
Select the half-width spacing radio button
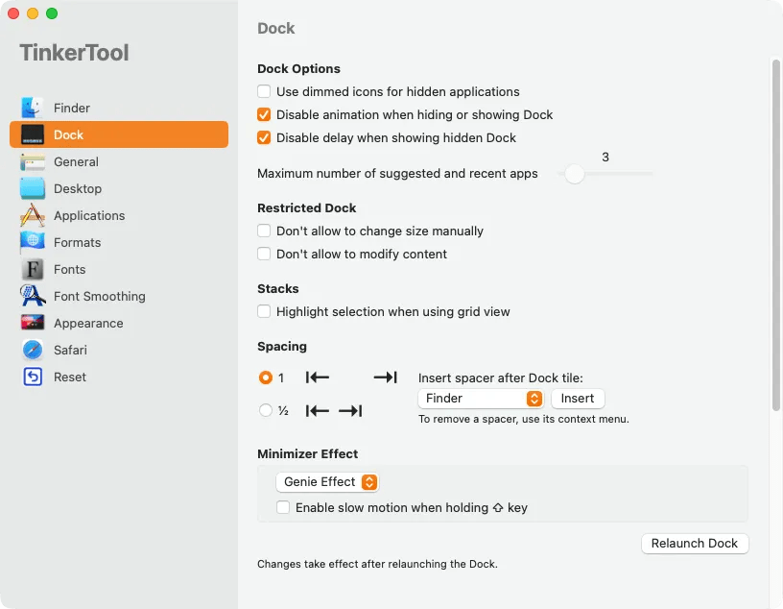266,411
